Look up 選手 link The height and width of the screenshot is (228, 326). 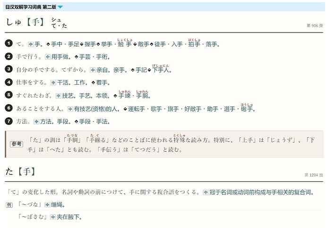pyautogui.click(x=230, y=109)
